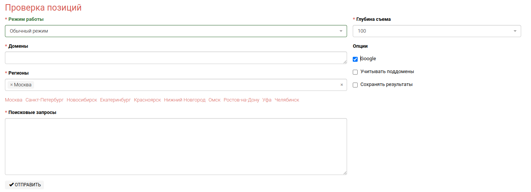The width and height of the screenshot is (531, 192).
Task: Add Нижний Новгород to regions
Action: (185, 100)
